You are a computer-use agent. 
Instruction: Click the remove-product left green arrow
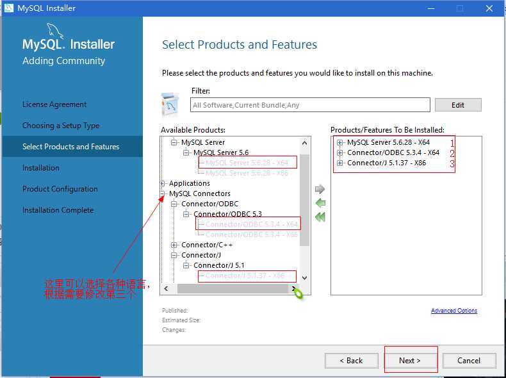click(320, 203)
